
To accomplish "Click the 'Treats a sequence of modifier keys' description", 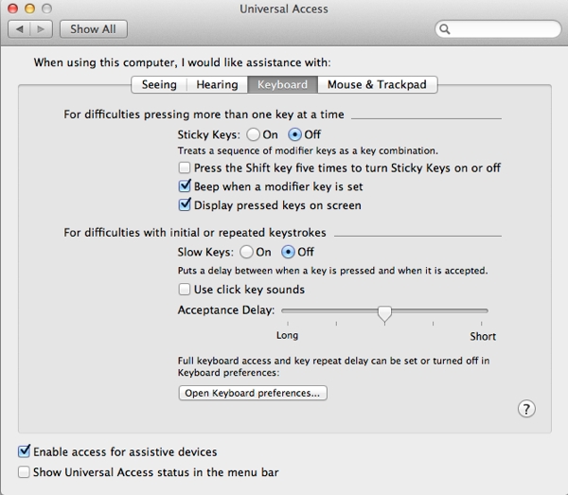I will tap(308, 150).
